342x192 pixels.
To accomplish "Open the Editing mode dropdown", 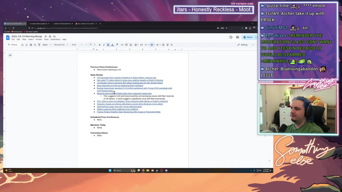I will tap(246, 45).
